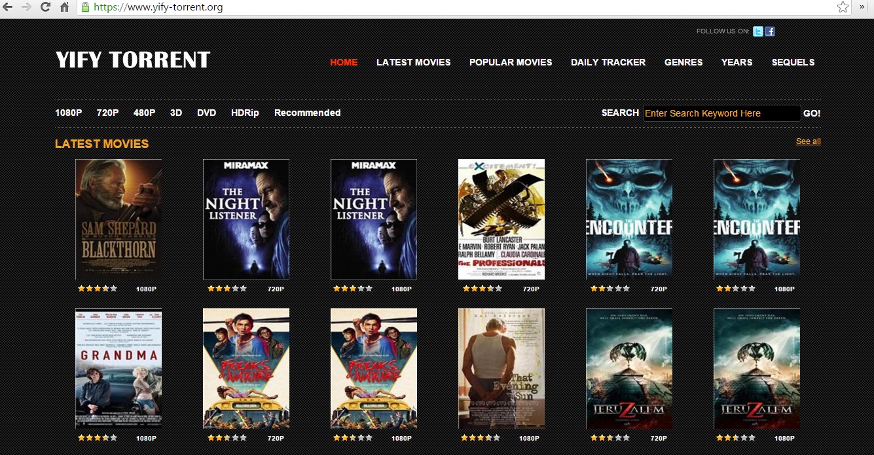
Task: Bookmark page with the star icon
Action: click(843, 7)
